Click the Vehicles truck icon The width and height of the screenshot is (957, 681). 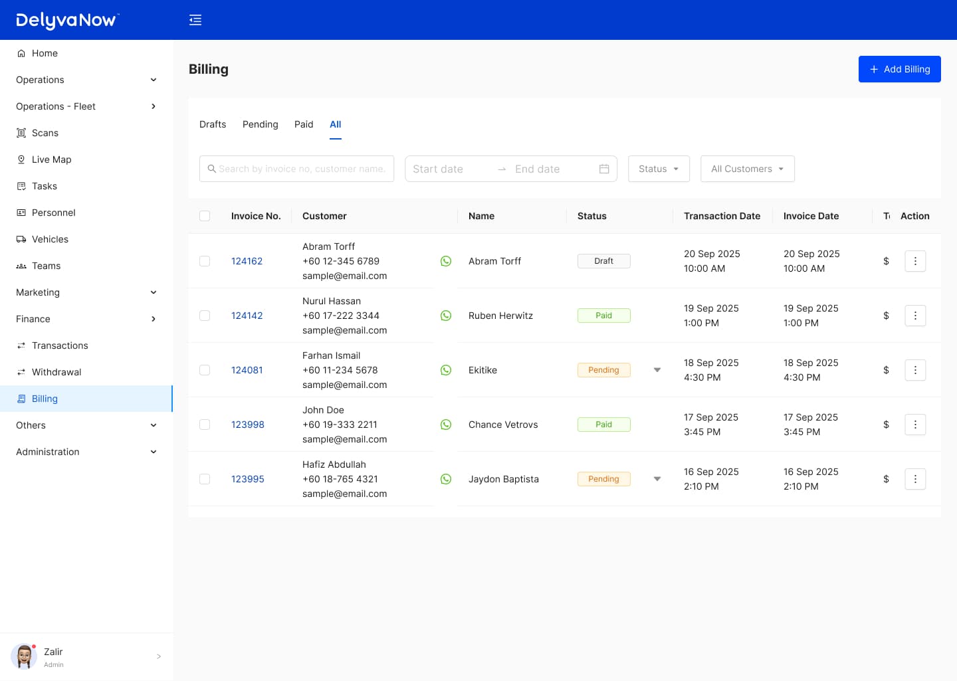click(21, 239)
